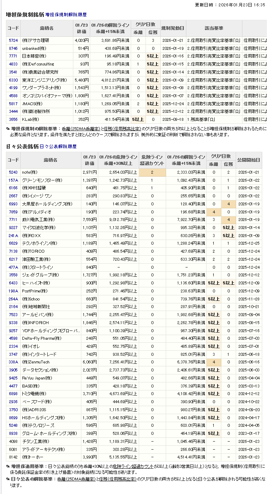The image size is (269, 494).
Task: Click stock code 157A グリーンモンスター
Action: [x=13, y=180]
